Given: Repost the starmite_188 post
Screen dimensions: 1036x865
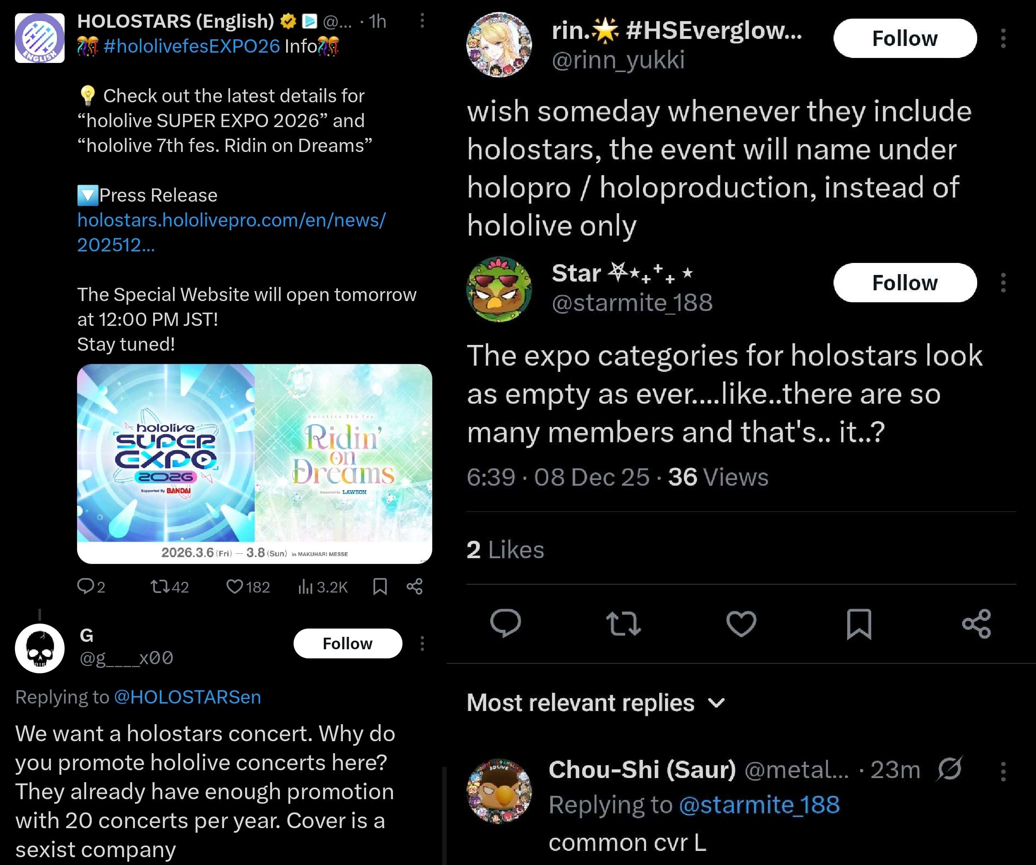Looking at the screenshot, I should point(624,624).
